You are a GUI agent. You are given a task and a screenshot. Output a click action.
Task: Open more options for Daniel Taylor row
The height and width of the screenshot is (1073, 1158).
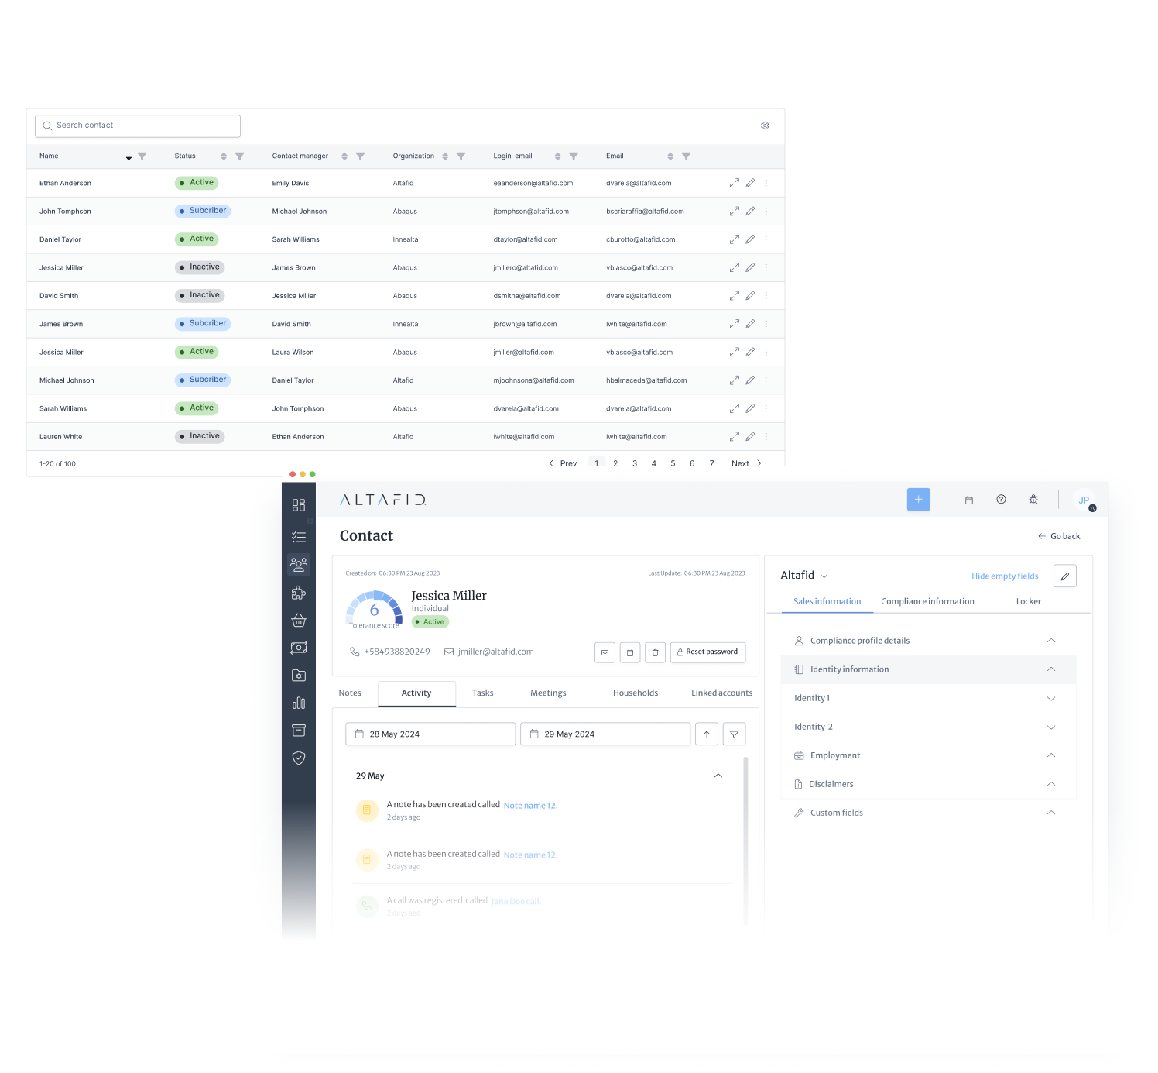pyautogui.click(x=766, y=239)
